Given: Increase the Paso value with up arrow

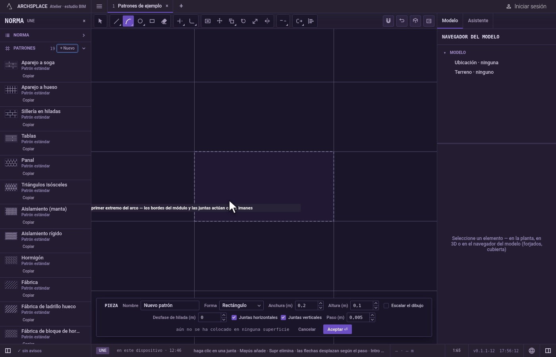Looking at the screenshot, I should [372, 315].
